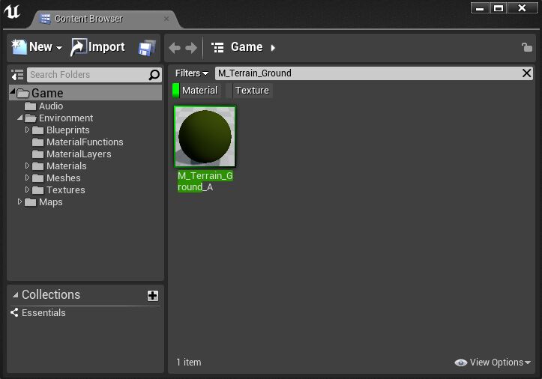Expand the Maps folder

(x=19, y=201)
